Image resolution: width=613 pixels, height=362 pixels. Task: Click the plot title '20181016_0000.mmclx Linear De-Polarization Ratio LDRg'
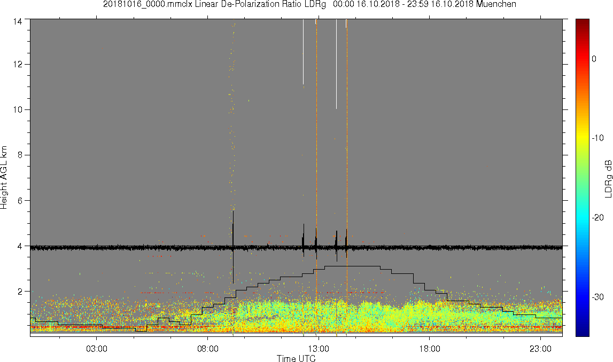pos(214,4)
